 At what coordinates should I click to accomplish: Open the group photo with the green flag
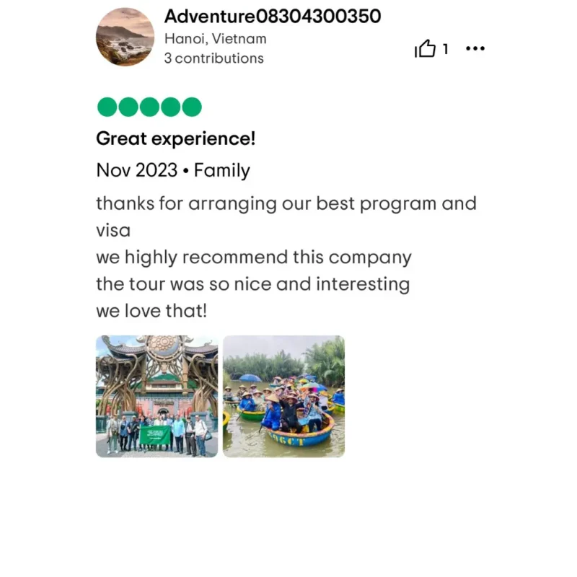(157, 396)
